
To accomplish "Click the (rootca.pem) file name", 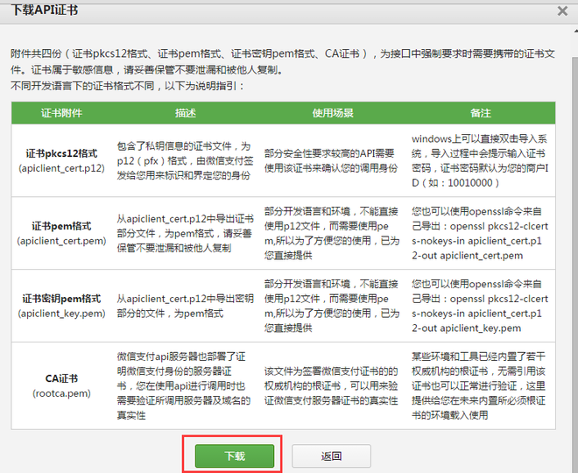I will pyautogui.click(x=61, y=393).
